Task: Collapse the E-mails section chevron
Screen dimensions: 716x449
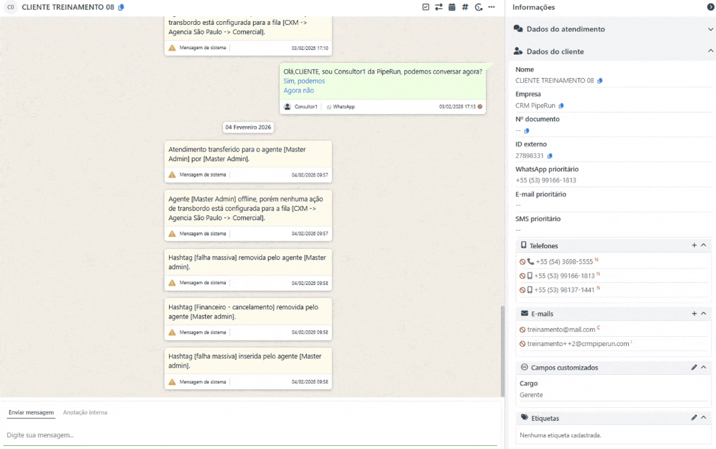Action: coord(704,314)
